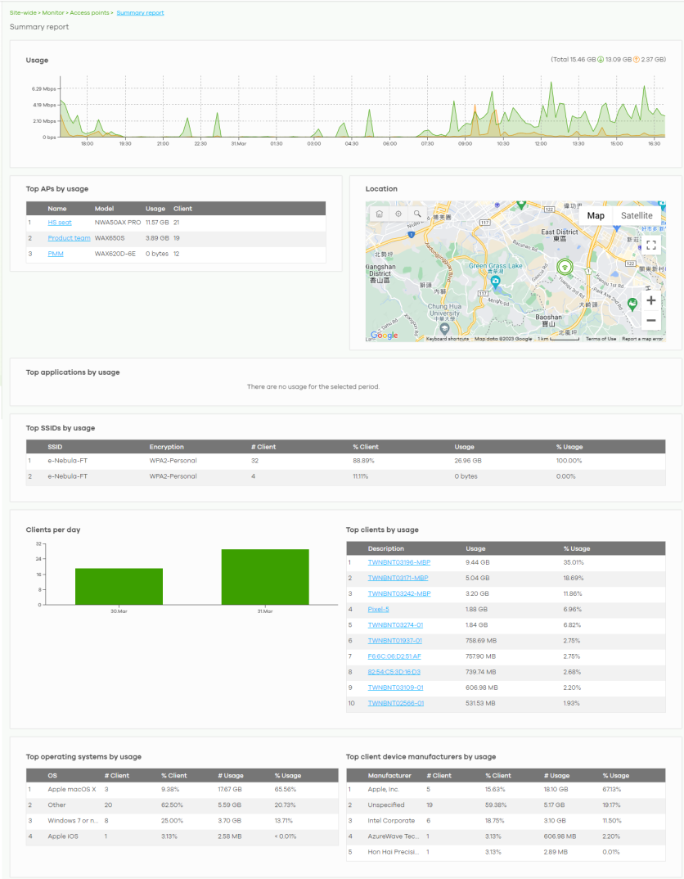Click the map search magnifier icon
Viewport: 684px width, 879px height.
[x=417, y=214]
